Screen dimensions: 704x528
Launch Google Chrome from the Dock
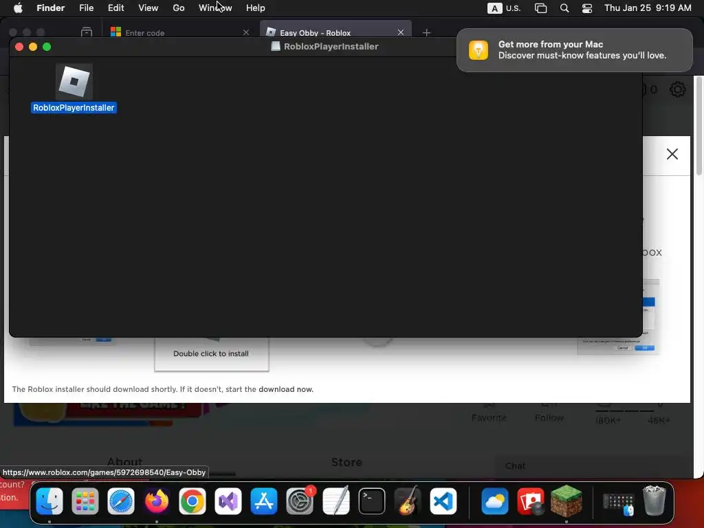pyautogui.click(x=192, y=501)
